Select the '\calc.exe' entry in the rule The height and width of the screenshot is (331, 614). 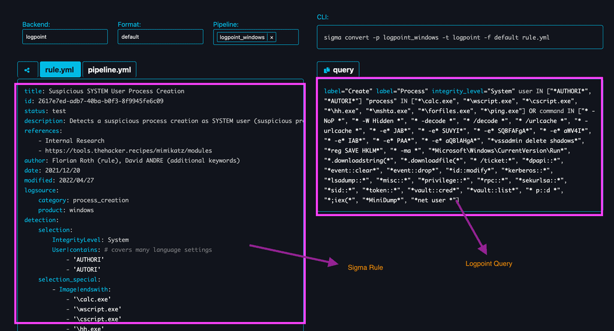pyautogui.click(x=92, y=299)
